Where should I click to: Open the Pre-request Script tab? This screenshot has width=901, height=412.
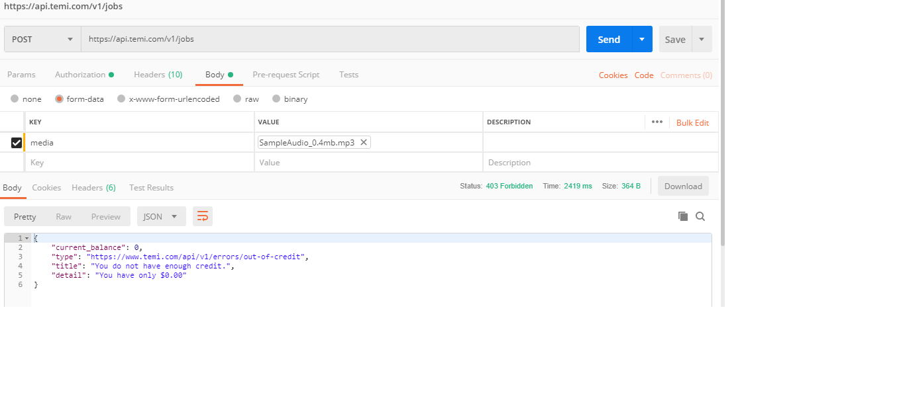tap(286, 75)
